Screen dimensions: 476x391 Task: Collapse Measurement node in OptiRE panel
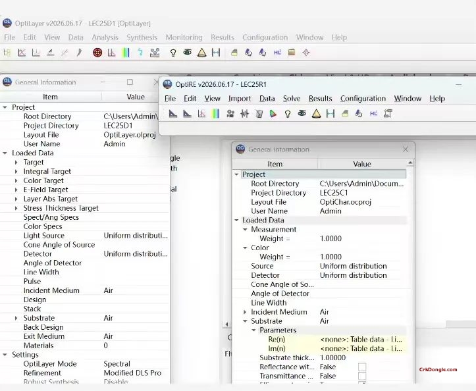245,230
